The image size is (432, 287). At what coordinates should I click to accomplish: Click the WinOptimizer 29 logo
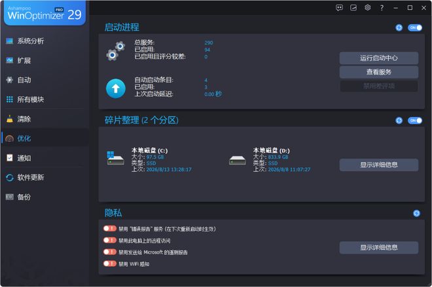(x=45, y=14)
